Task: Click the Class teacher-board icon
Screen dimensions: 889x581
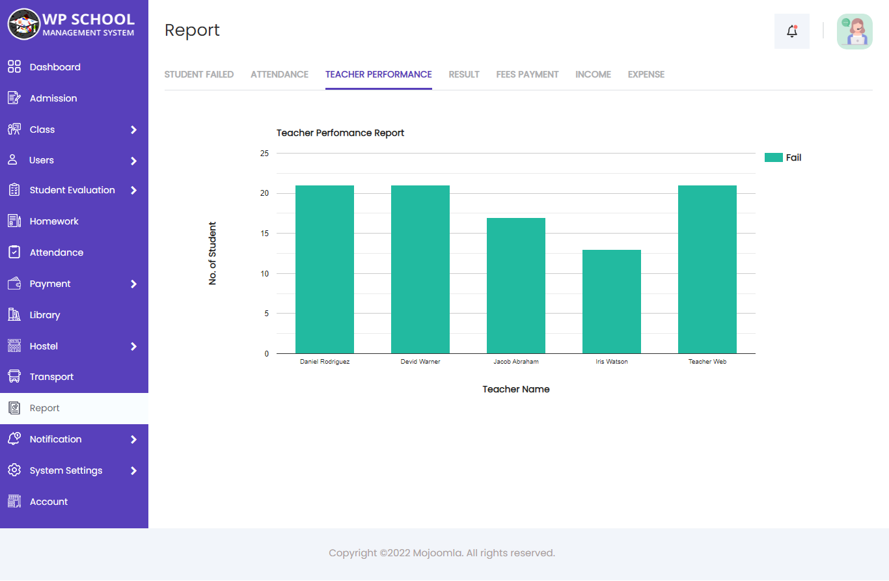Action: [14, 129]
